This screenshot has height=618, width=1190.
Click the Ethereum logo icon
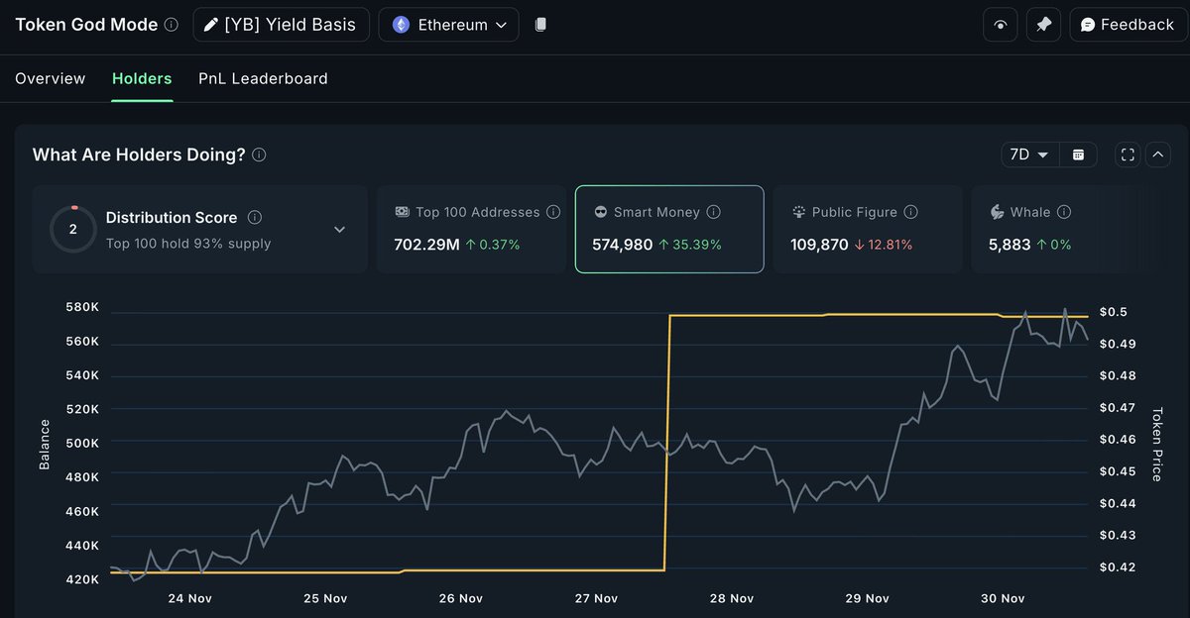click(401, 25)
